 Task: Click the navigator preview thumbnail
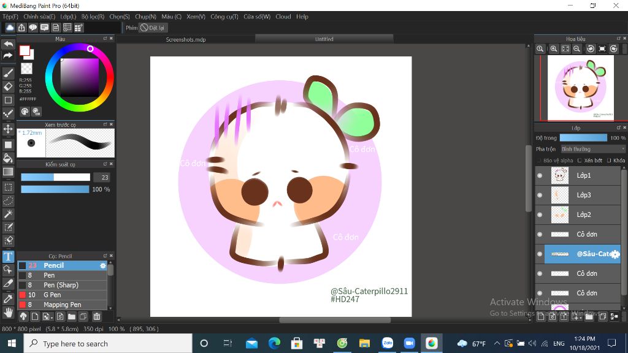click(580, 88)
